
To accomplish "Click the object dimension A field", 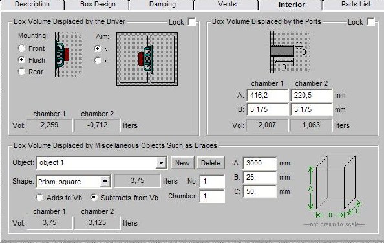I will pyautogui.click(x=260, y=163).
